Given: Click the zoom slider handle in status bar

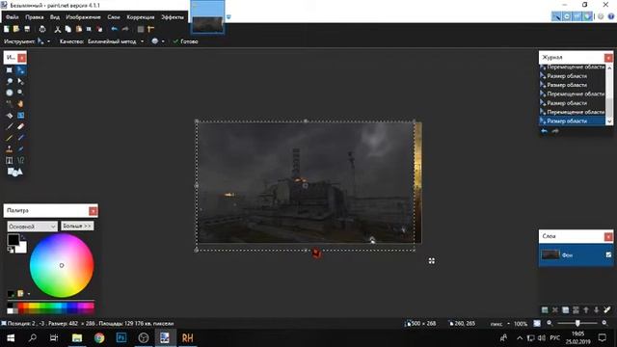Looking at the screenshot, I should coord(577,324).
